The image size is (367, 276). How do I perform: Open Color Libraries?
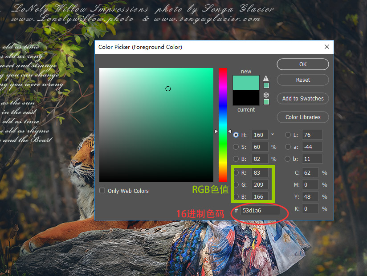point(303,117)
